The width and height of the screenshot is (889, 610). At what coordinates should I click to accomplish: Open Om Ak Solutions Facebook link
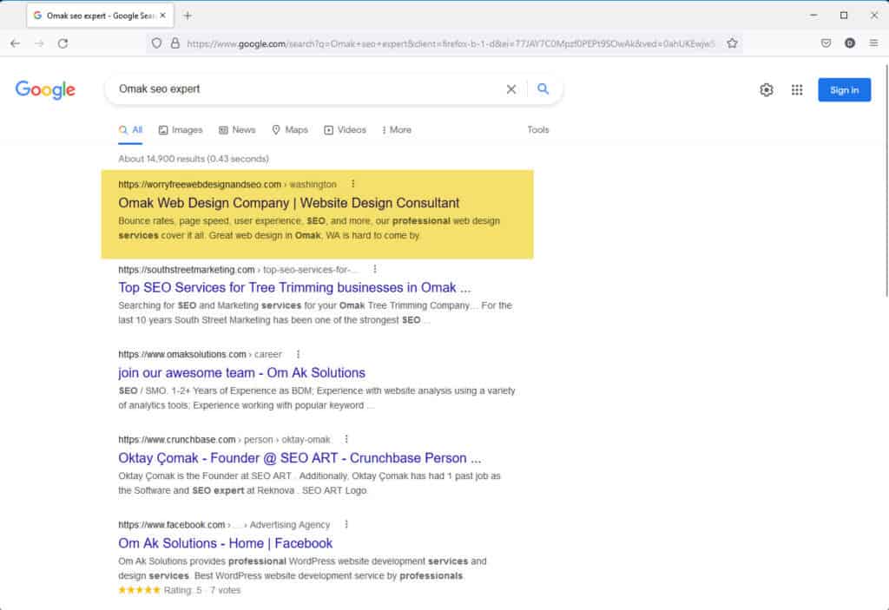(x=225, y=543)
